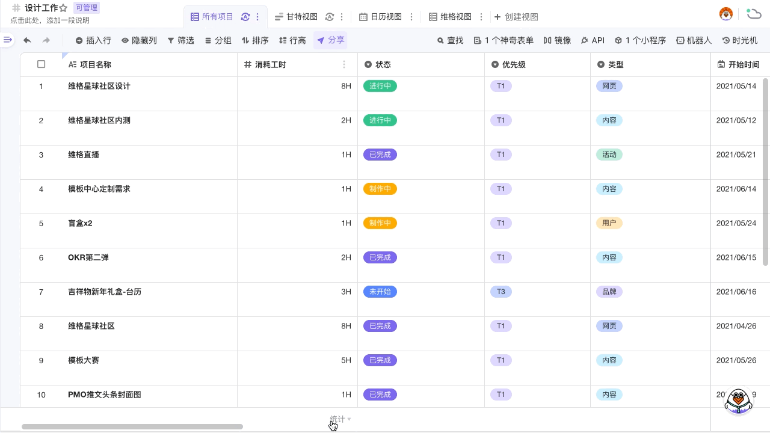
Task: Switch to the 甘特视图 tab
Action: click(296, 17)
